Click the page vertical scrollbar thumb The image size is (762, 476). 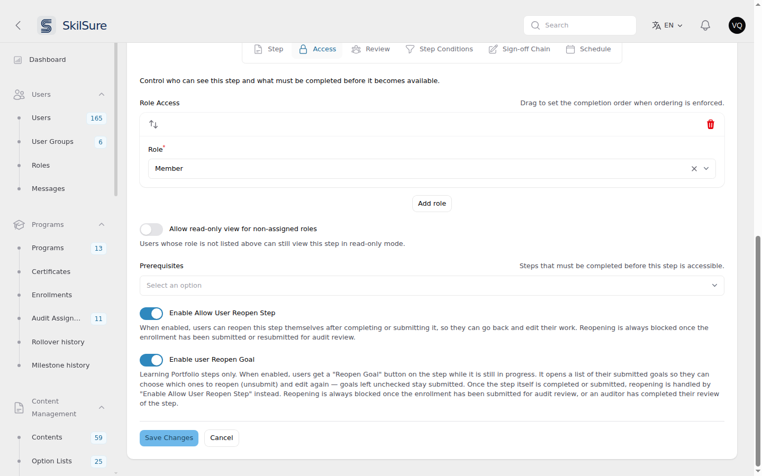click(758, 350)
